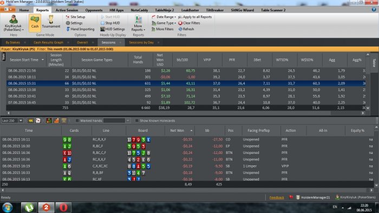Open Site Setup in Options
The image size is (379, 213).
(x=75, y=17)
